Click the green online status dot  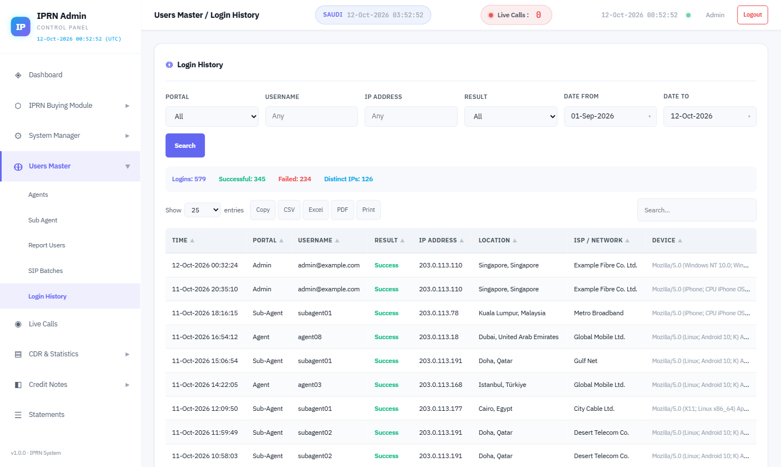click(689, 15)
